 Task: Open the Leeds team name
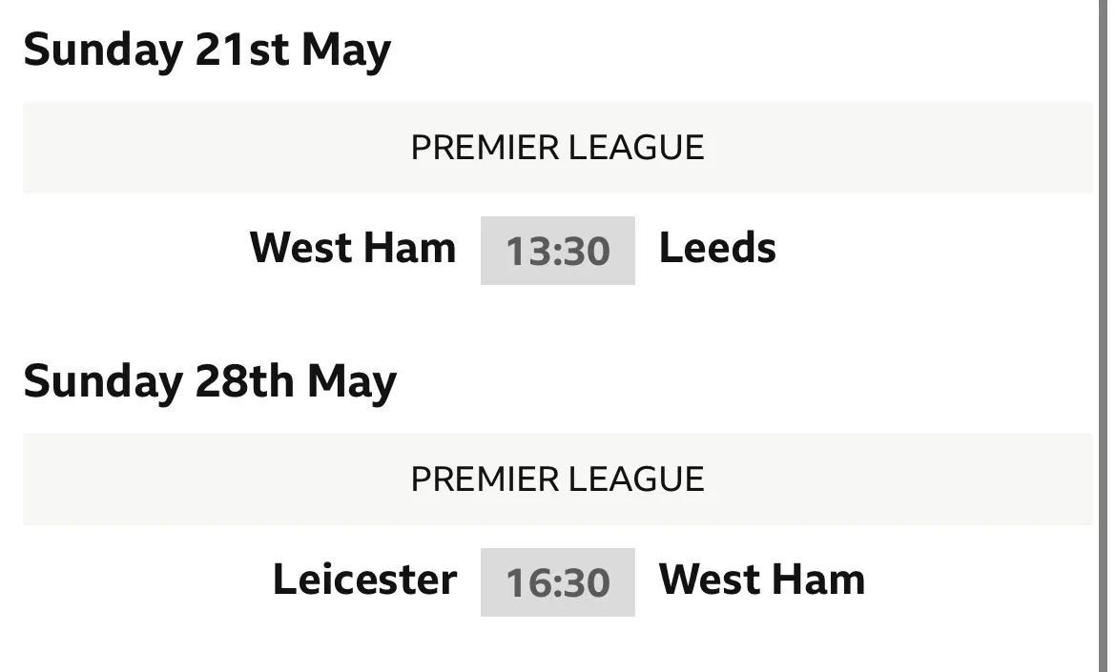717,249
